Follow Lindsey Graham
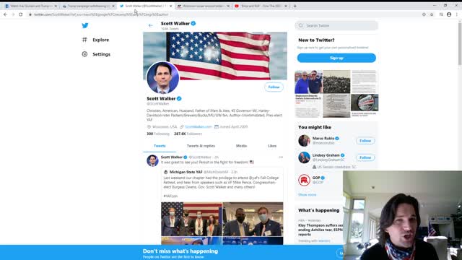 [365, 157]
